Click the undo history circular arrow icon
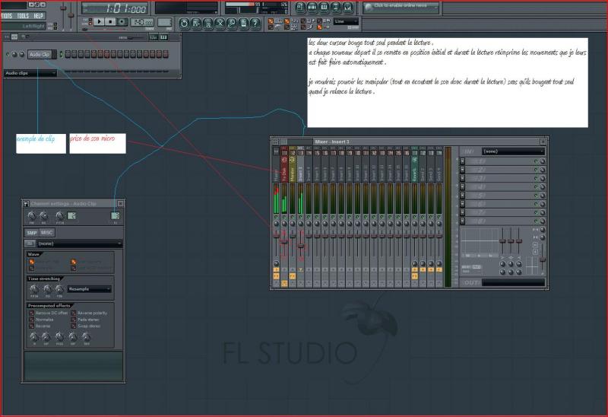This screenshot has width=608, height=417. pyautogui.click(x=184, y=24)
